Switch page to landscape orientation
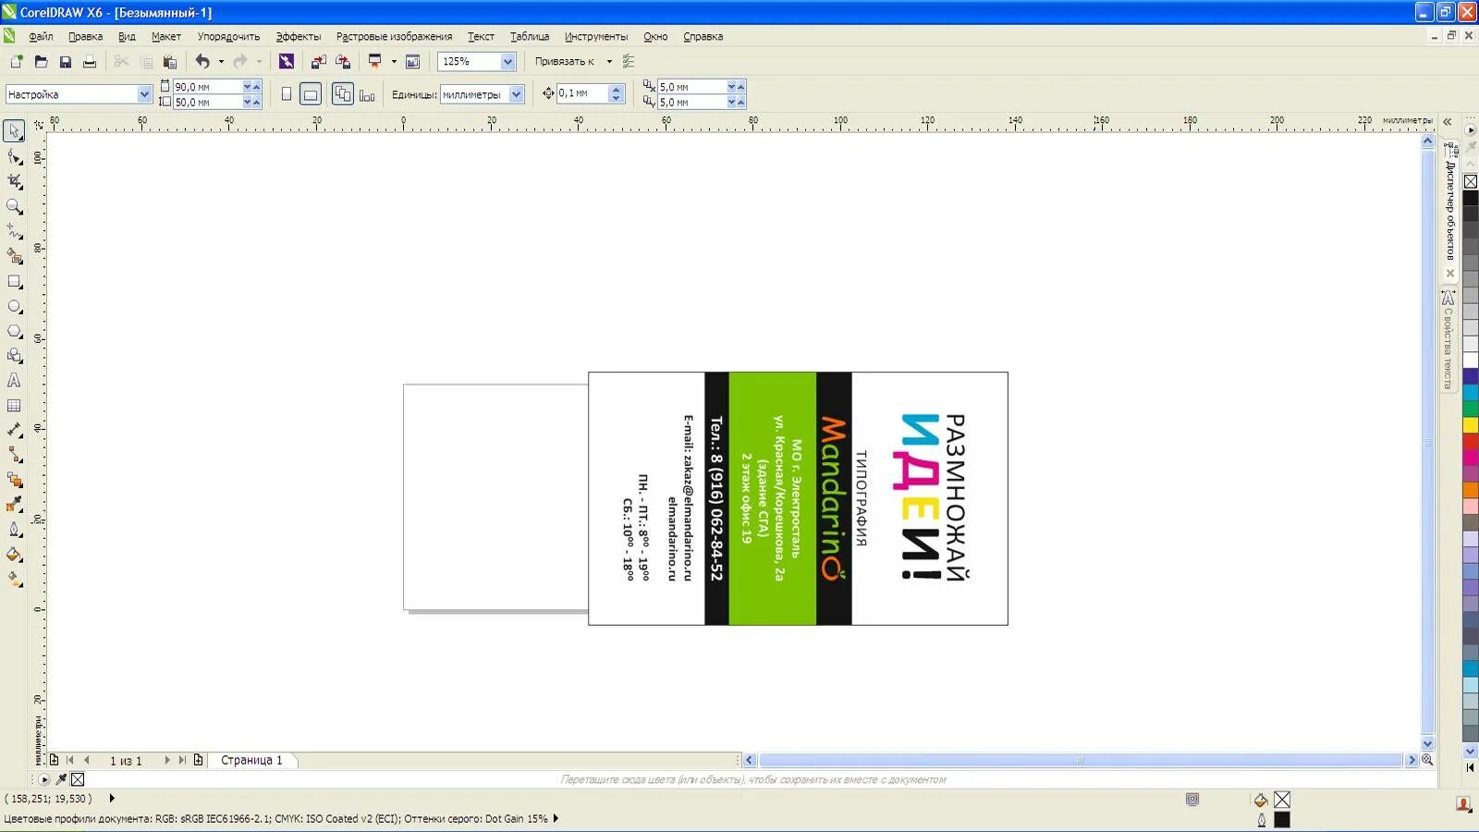 point(311,94)
